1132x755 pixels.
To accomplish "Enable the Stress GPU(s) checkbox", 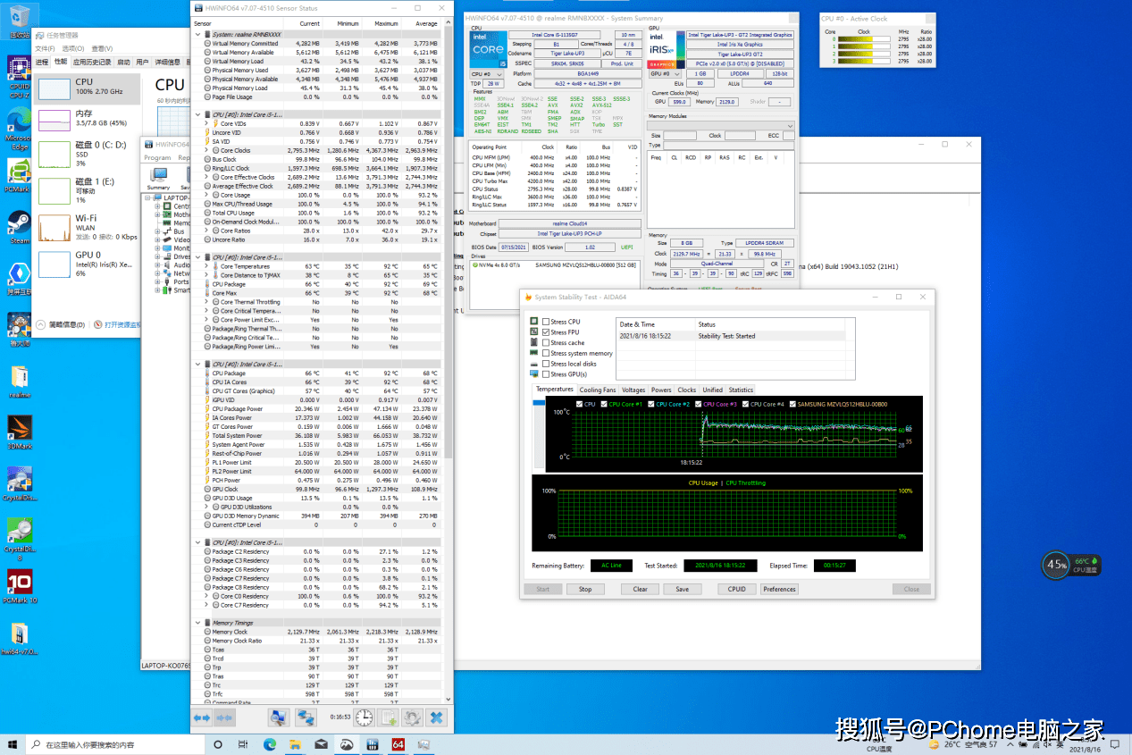I will pos(546,374).
